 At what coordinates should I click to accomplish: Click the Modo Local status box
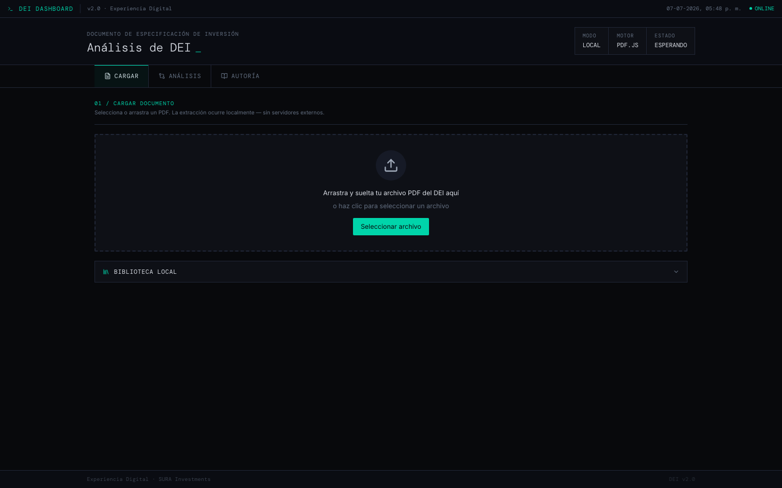tap(591, 41)
